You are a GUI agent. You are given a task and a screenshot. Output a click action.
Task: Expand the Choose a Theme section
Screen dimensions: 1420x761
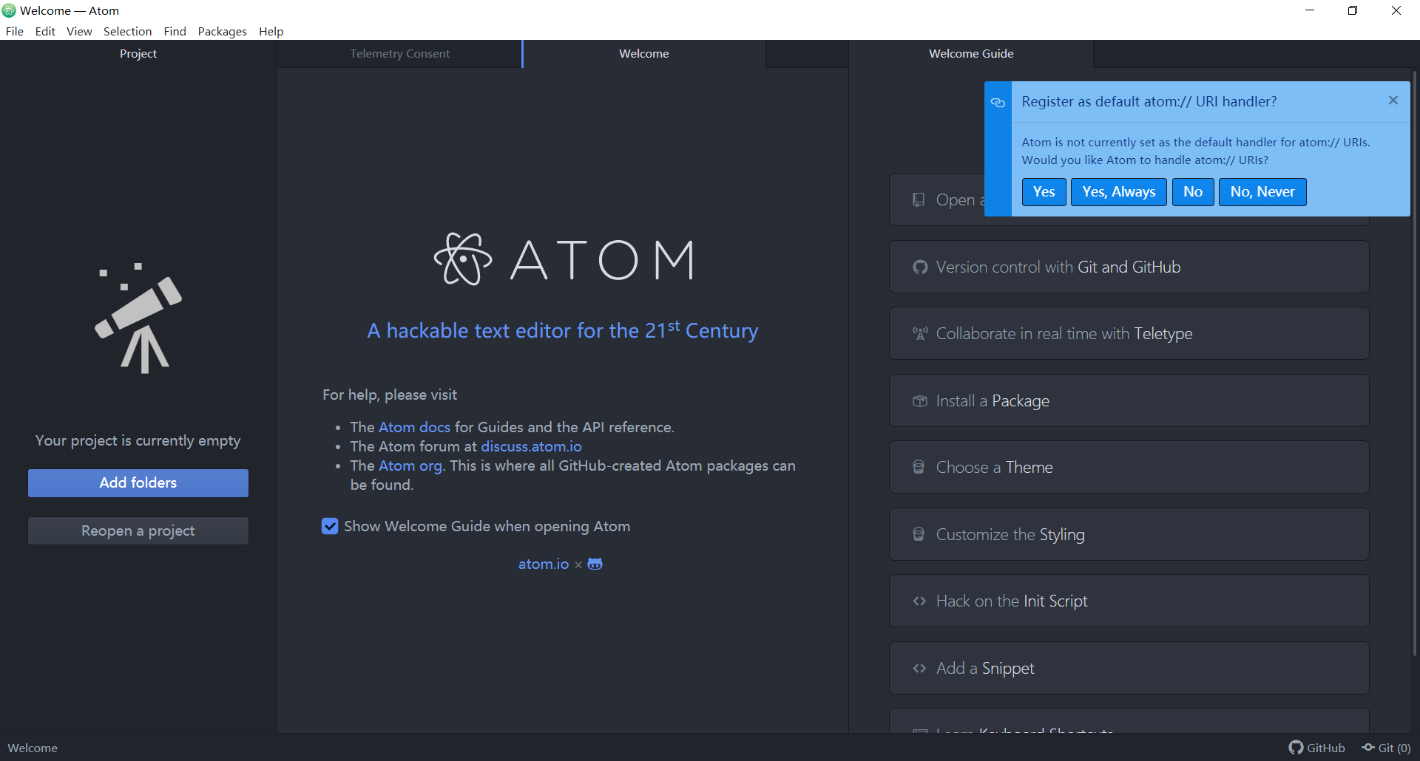click(1129, 467)
